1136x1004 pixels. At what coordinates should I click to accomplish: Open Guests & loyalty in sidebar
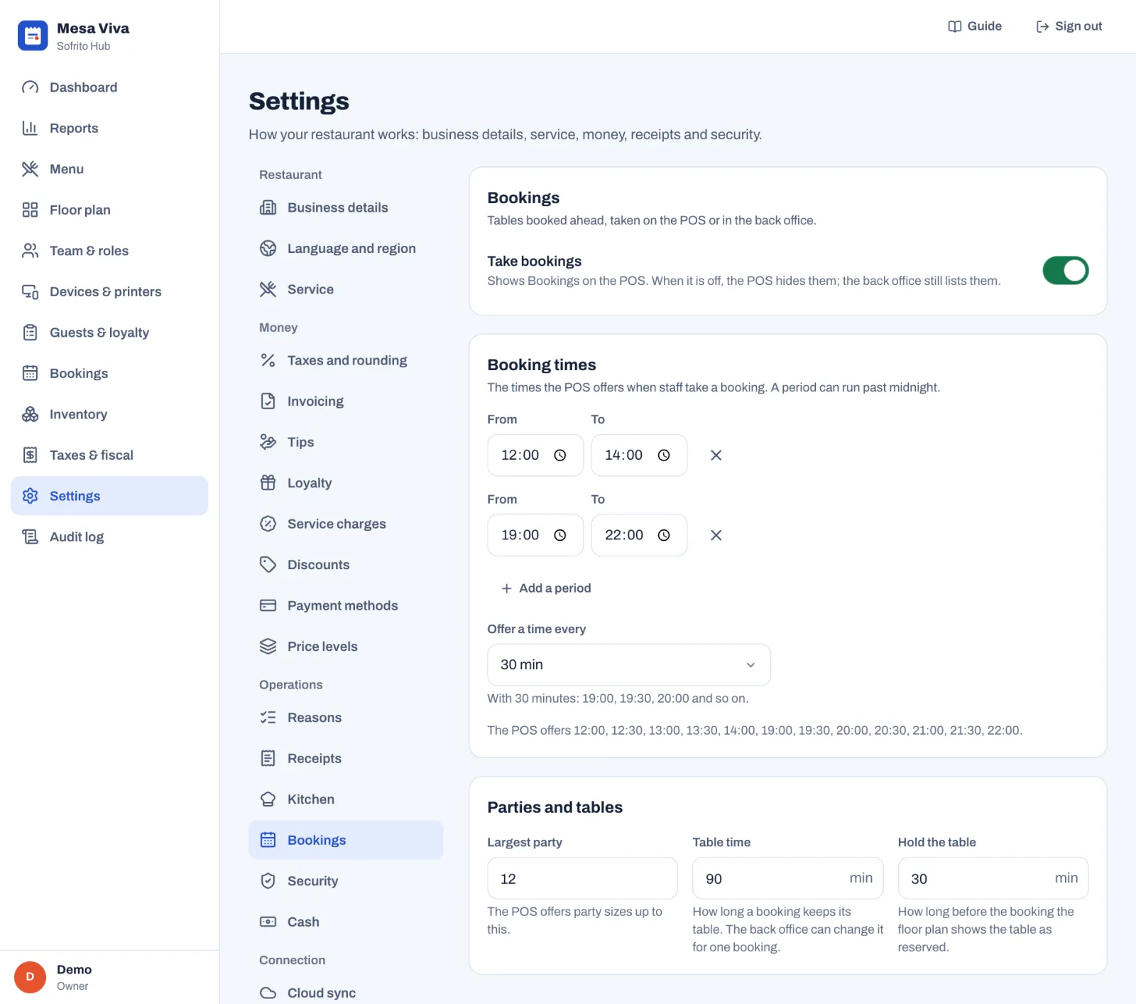109,333
